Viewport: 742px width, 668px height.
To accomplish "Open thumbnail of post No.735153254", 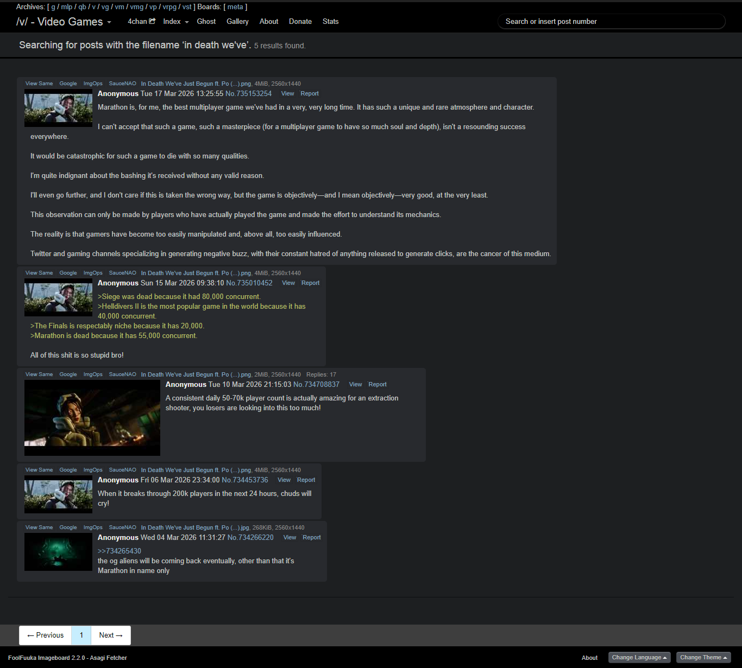I will 58,108.
